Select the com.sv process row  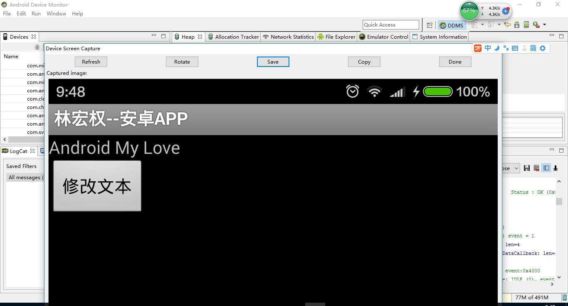point(36,132)
